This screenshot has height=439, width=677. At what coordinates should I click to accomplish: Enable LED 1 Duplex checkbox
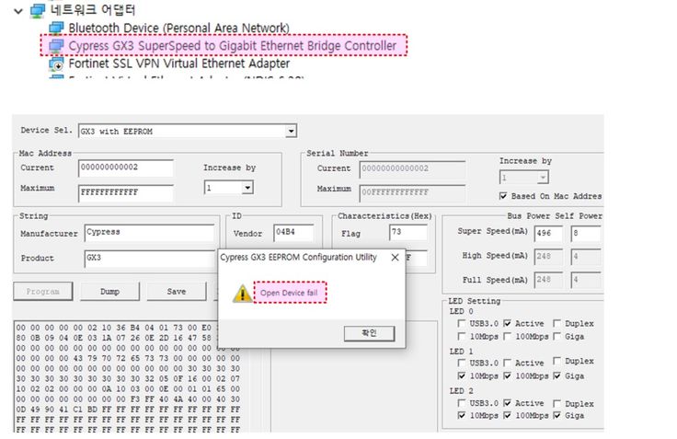[557, 361]
